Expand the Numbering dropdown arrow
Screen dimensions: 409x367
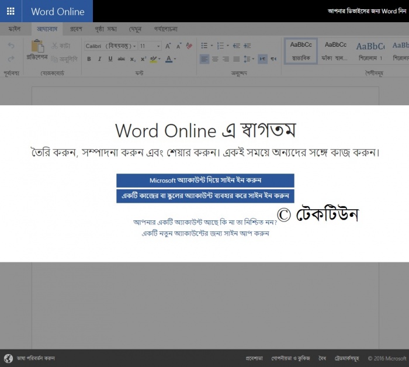[x=228, y=46]
